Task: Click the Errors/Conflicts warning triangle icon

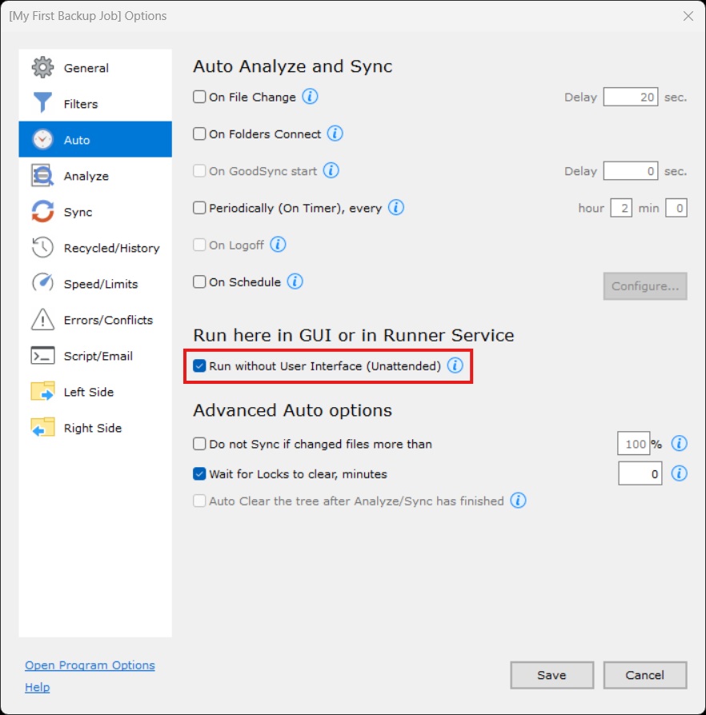Action: [x=42, y=319]
